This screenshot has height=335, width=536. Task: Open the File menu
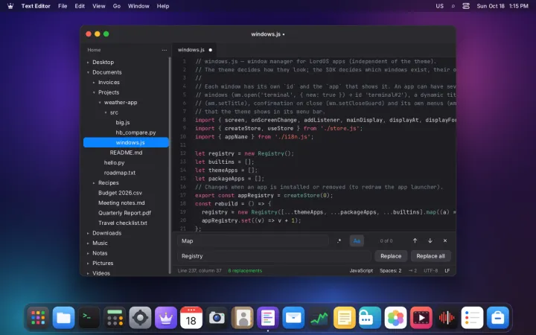coord(63,6)
